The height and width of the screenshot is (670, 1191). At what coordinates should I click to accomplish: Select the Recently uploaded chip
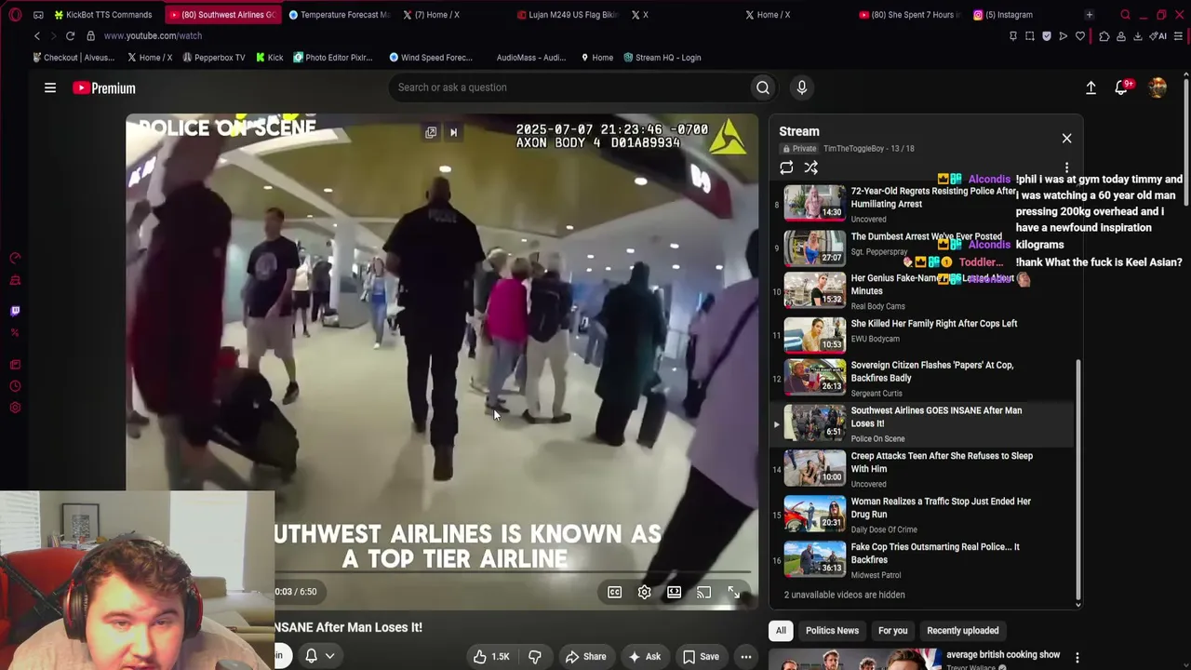click(x=962, y=631)
